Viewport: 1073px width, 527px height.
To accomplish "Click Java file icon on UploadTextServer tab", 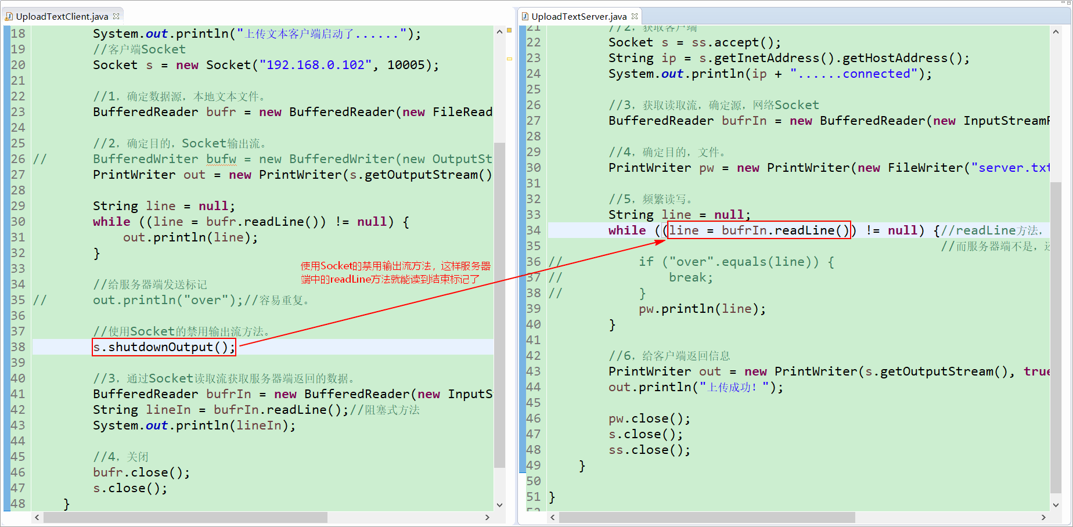I will 525,16.
